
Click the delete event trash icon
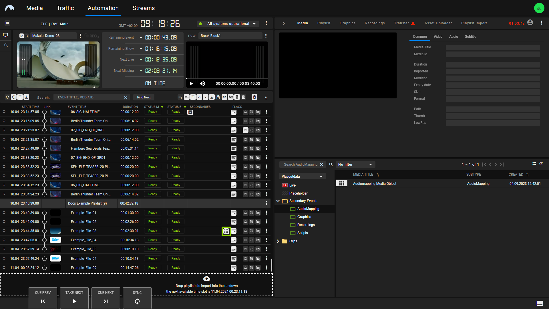[x=254, y=97]
